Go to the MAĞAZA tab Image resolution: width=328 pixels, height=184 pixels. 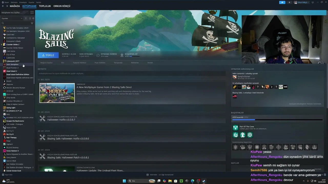[x=15, y=6]
